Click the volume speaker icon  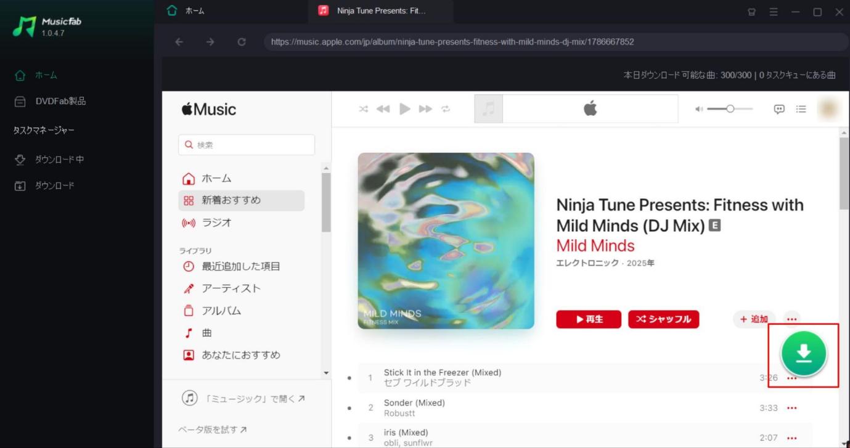click(x=699, y=109)
